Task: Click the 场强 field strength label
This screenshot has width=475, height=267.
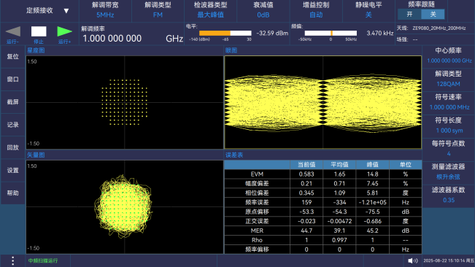Action: [402, 39]
